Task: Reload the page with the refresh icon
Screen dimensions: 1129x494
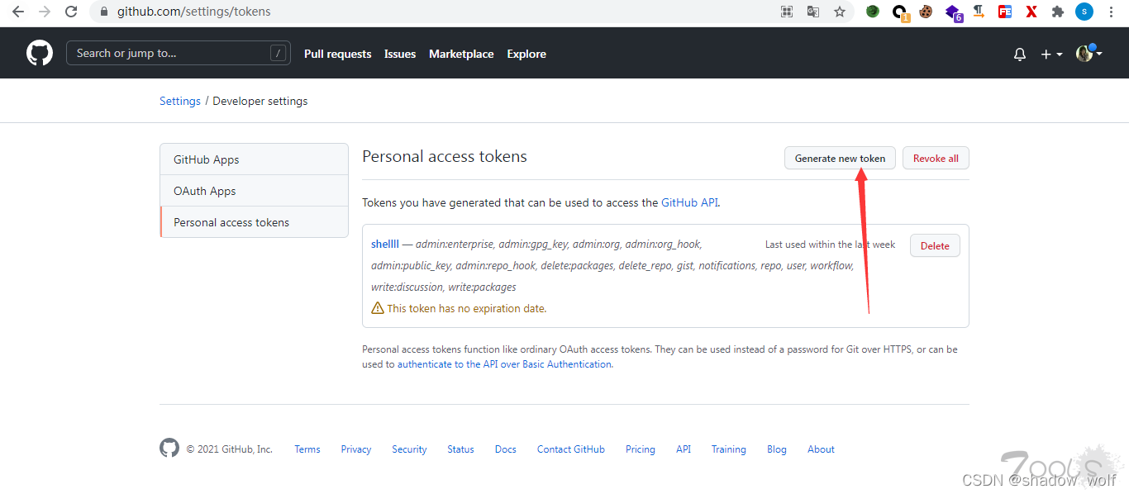Action: click(x=71, y=12)
